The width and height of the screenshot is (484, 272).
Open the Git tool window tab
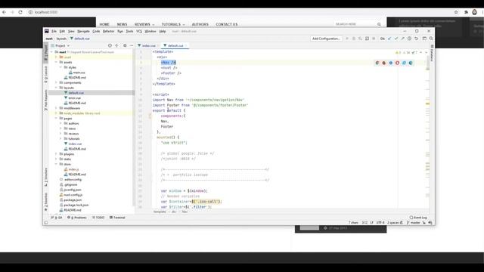coord(57,218)
